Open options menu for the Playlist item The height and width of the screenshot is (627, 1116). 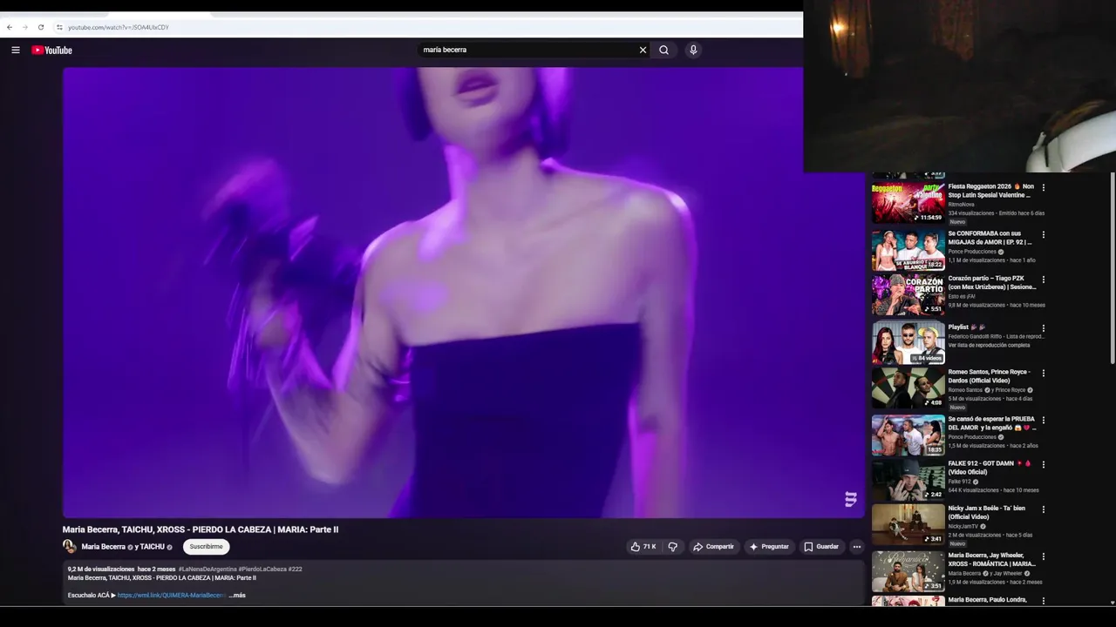(x=1044, y=328)
